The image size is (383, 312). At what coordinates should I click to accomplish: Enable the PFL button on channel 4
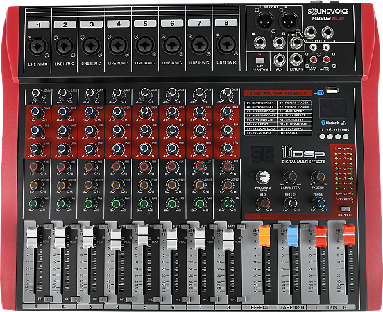click(x=130, y=299)
